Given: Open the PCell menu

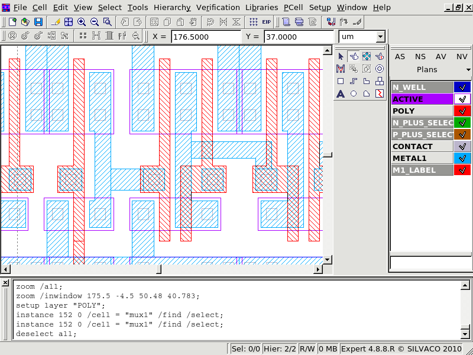Looking at the screenshot, I should pos(293,8).
